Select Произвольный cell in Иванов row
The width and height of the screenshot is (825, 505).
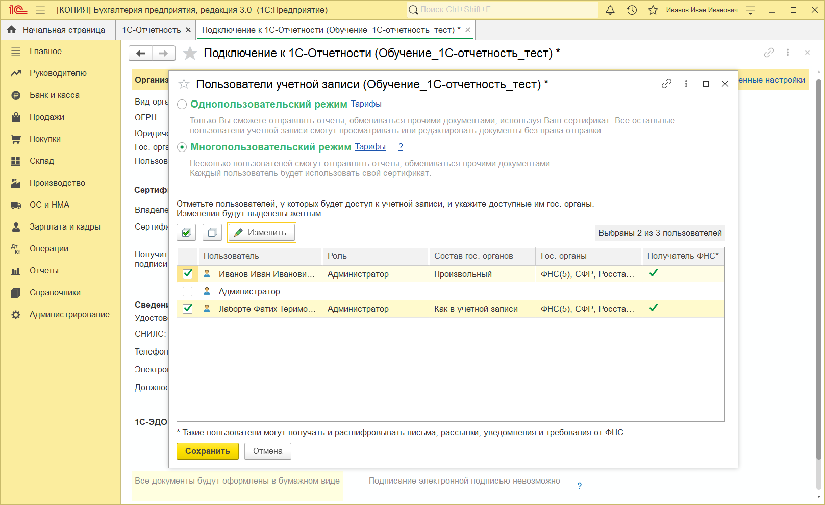click(x=482, y=274)
